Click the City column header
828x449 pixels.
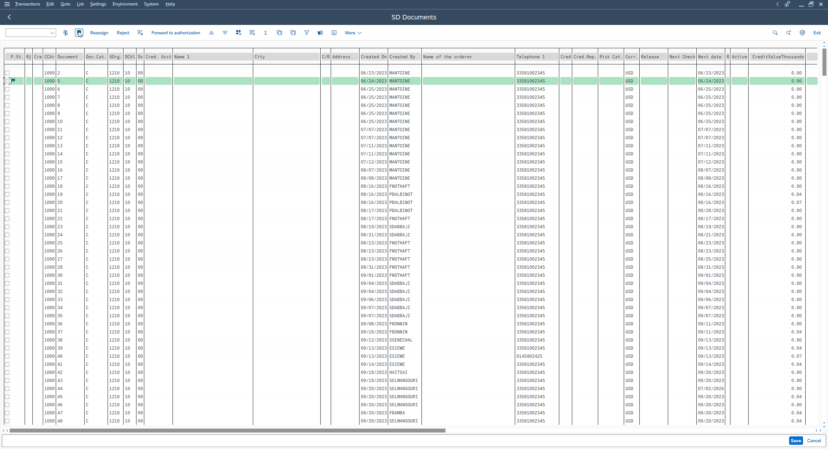click(287, 57)
